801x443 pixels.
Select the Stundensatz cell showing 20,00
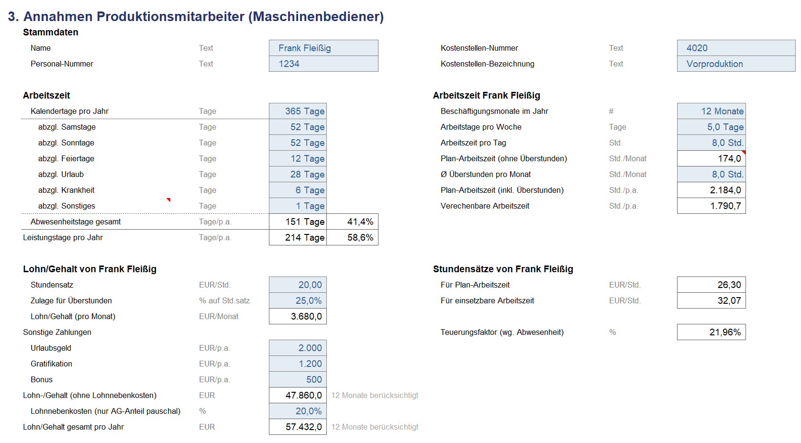pos(298,285)
